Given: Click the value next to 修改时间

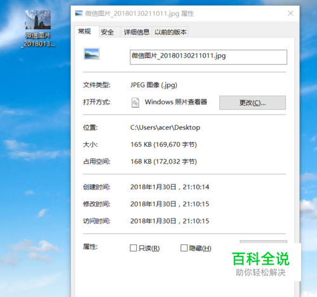Looking at the screenshot, I should click(169, 204).
